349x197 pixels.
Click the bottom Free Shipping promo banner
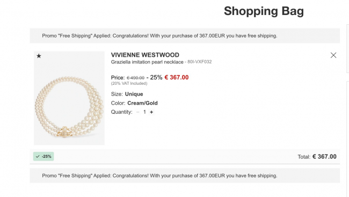tap(185, 176)
